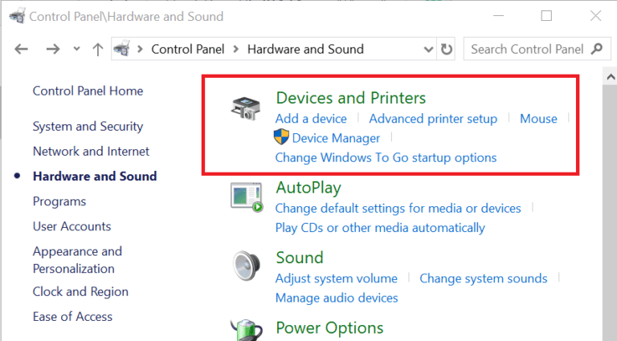Go up one folder level
This screenshot has width=617, height=341.
pos(98,49)
